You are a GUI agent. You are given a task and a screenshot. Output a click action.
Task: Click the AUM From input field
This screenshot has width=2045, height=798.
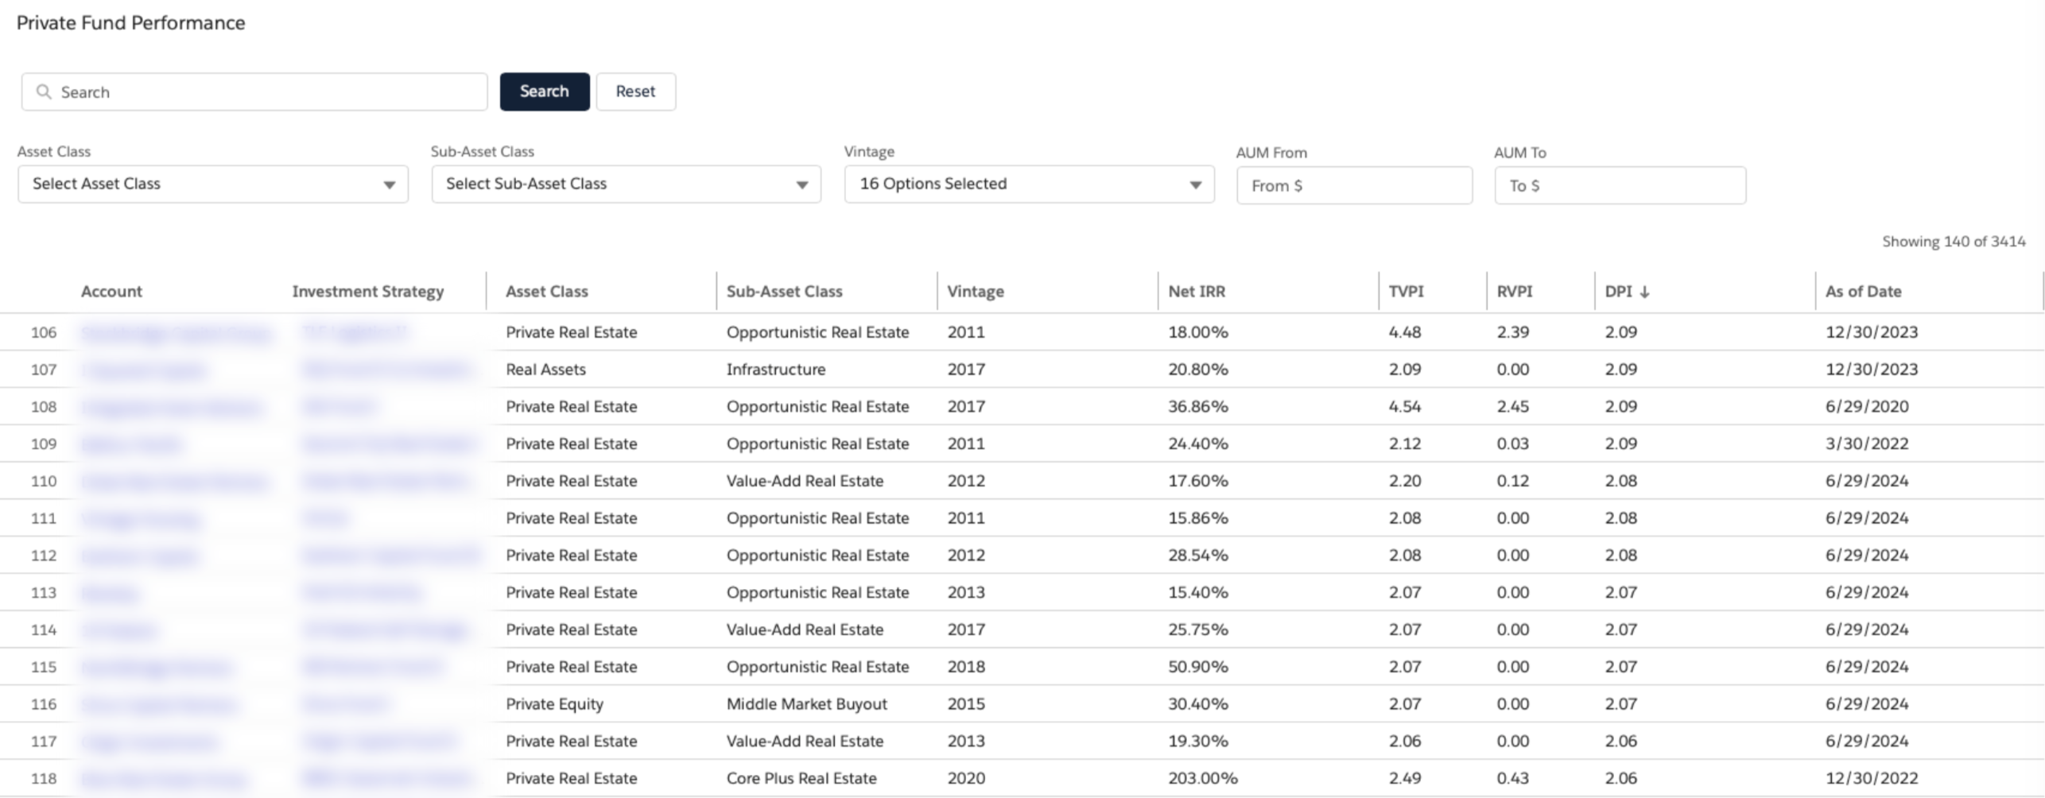1353,186
